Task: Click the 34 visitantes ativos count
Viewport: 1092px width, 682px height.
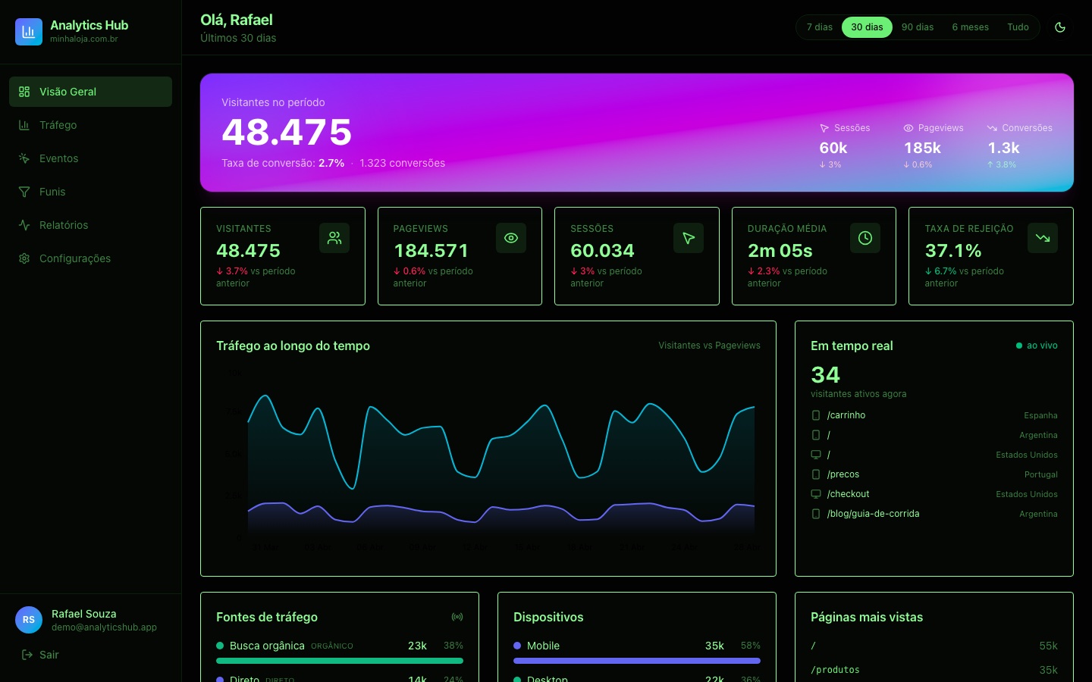Action: [x=825, y=375]
